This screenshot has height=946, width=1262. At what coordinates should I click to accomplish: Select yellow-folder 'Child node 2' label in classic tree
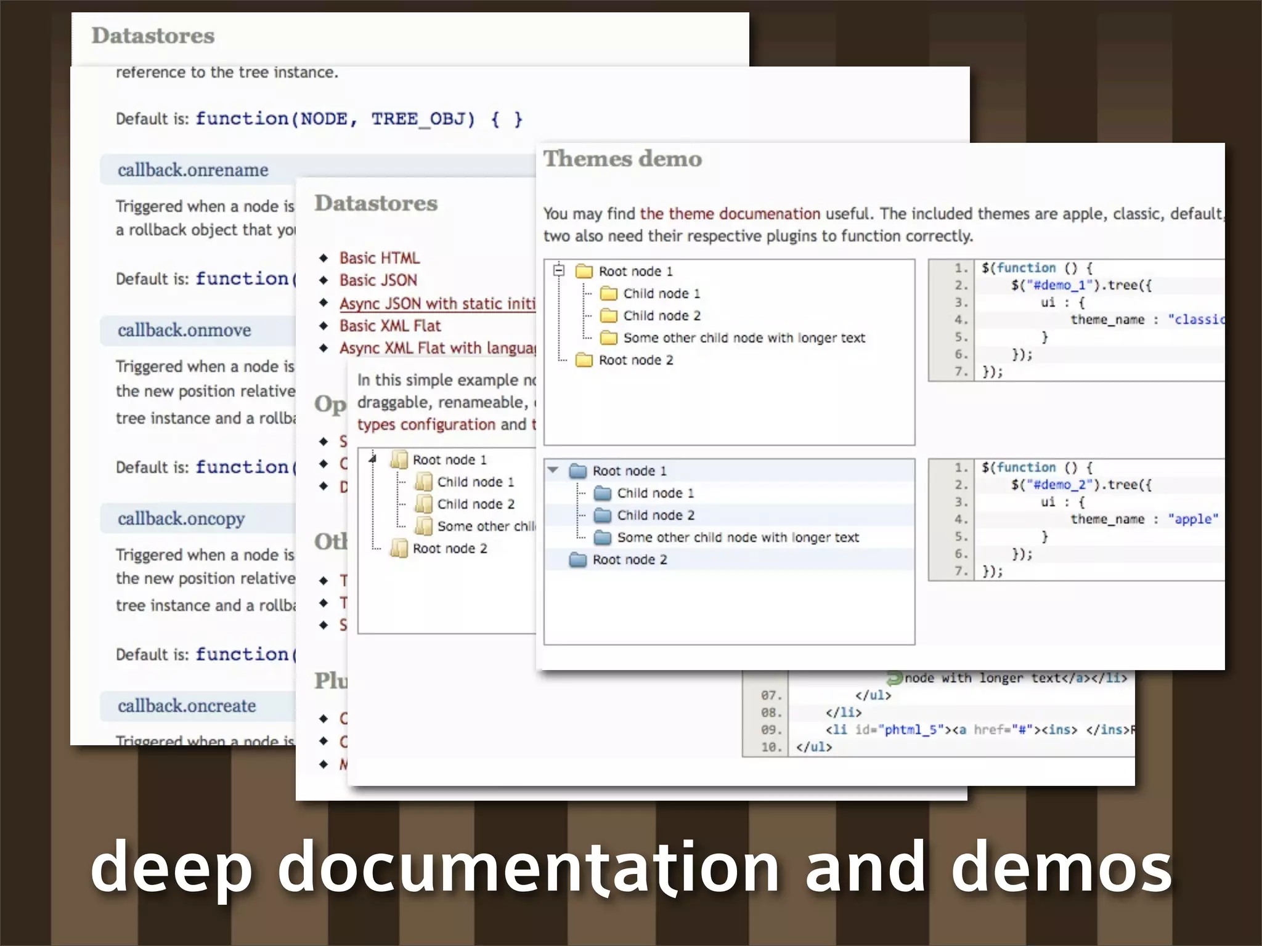(661, 316)
